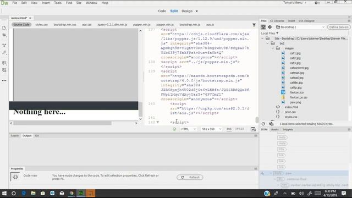This screenshot has width=352, height=198.
Task: Select index.html in the Files panel
Action: (291, 107)
